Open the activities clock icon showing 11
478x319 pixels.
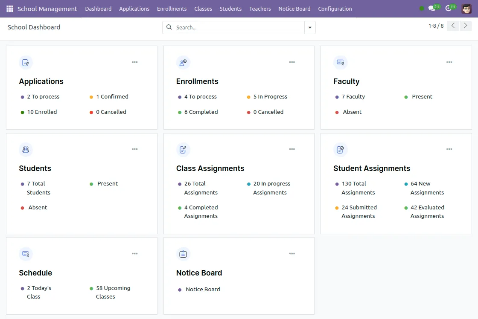click(x=450, y=8)
